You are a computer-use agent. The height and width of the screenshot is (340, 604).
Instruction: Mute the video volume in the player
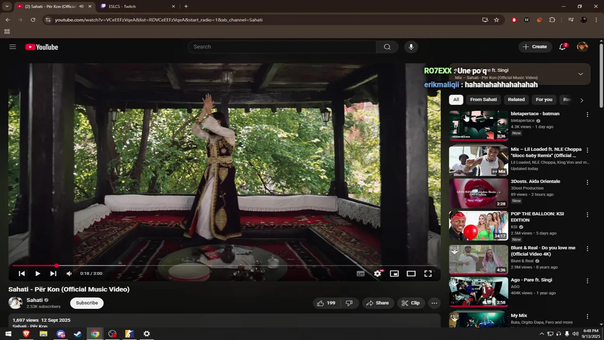pos(69,273)
